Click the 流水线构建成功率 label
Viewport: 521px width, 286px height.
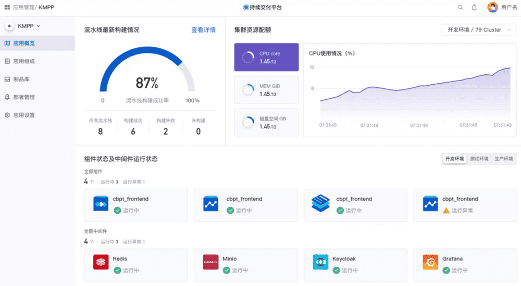click(147, 100)
